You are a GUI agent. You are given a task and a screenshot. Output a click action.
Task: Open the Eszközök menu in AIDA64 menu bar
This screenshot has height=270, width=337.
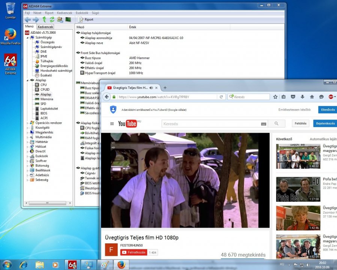click(x=82, y=13)
